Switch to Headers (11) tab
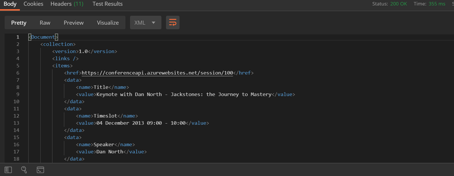454x176 pixels. [x=67, y=4]
